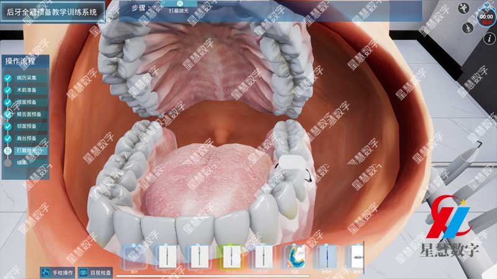
Task: Click the running figure icon at top right
Action: pos(463,8)
